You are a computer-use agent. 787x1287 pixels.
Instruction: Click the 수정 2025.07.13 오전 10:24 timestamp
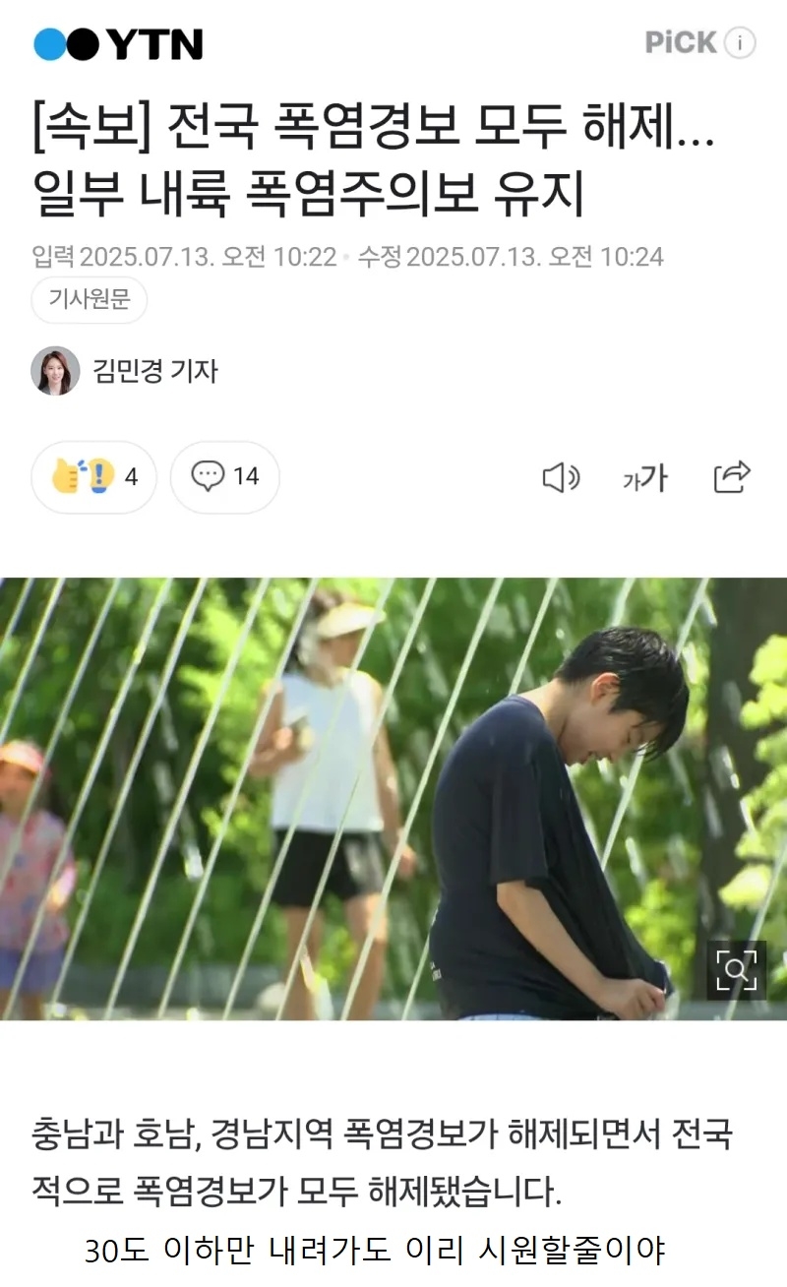coord(511,258)
